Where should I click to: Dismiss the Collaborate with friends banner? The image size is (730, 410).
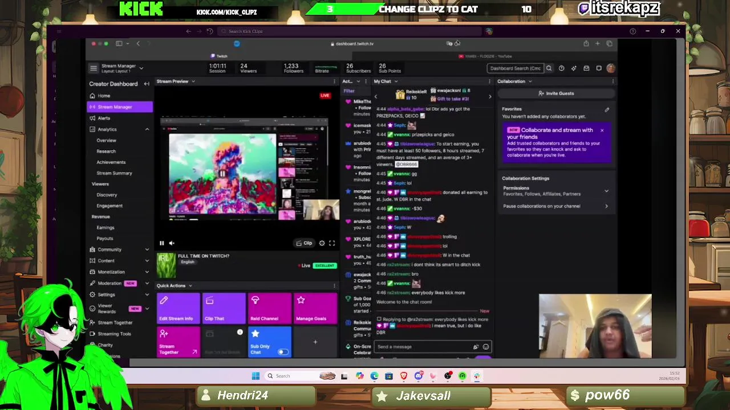(x=602, y=130)
